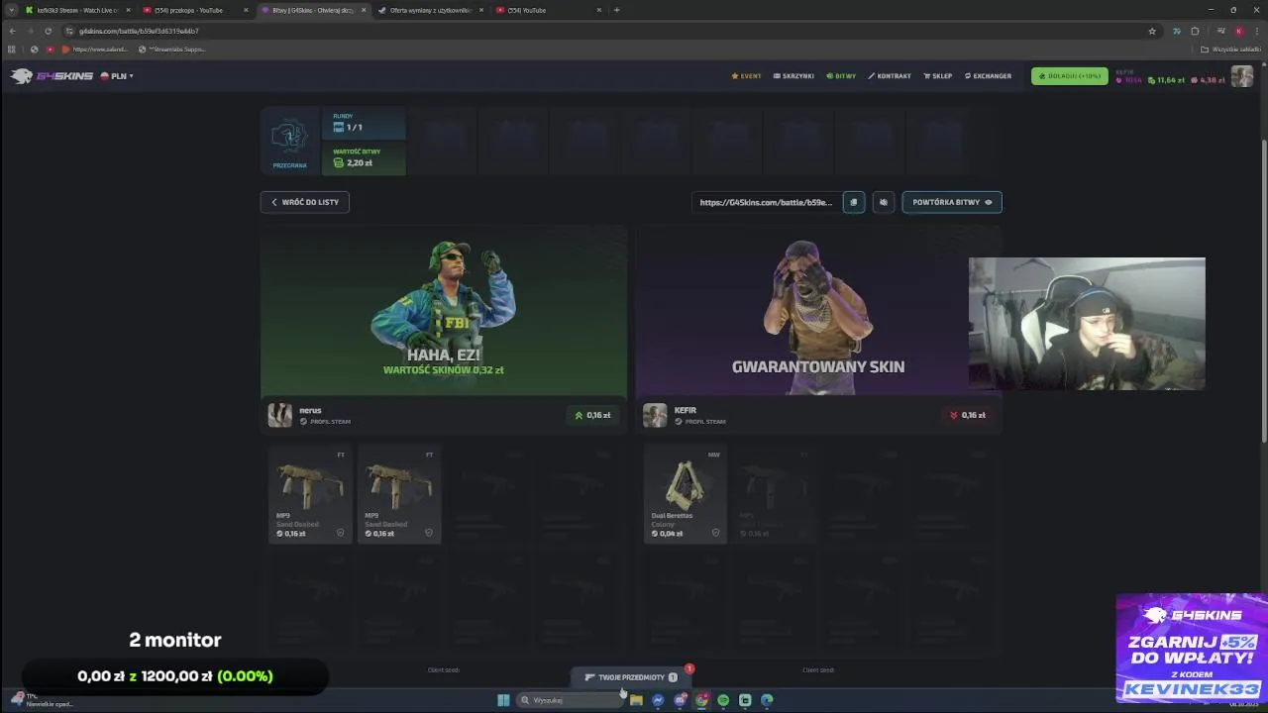
Task: Open Messenger from the taskbar
Action: tap(658, 700)
